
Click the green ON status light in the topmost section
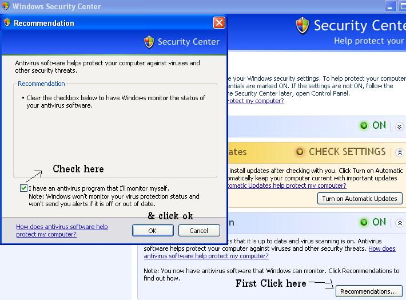click(x=364, y=126)
